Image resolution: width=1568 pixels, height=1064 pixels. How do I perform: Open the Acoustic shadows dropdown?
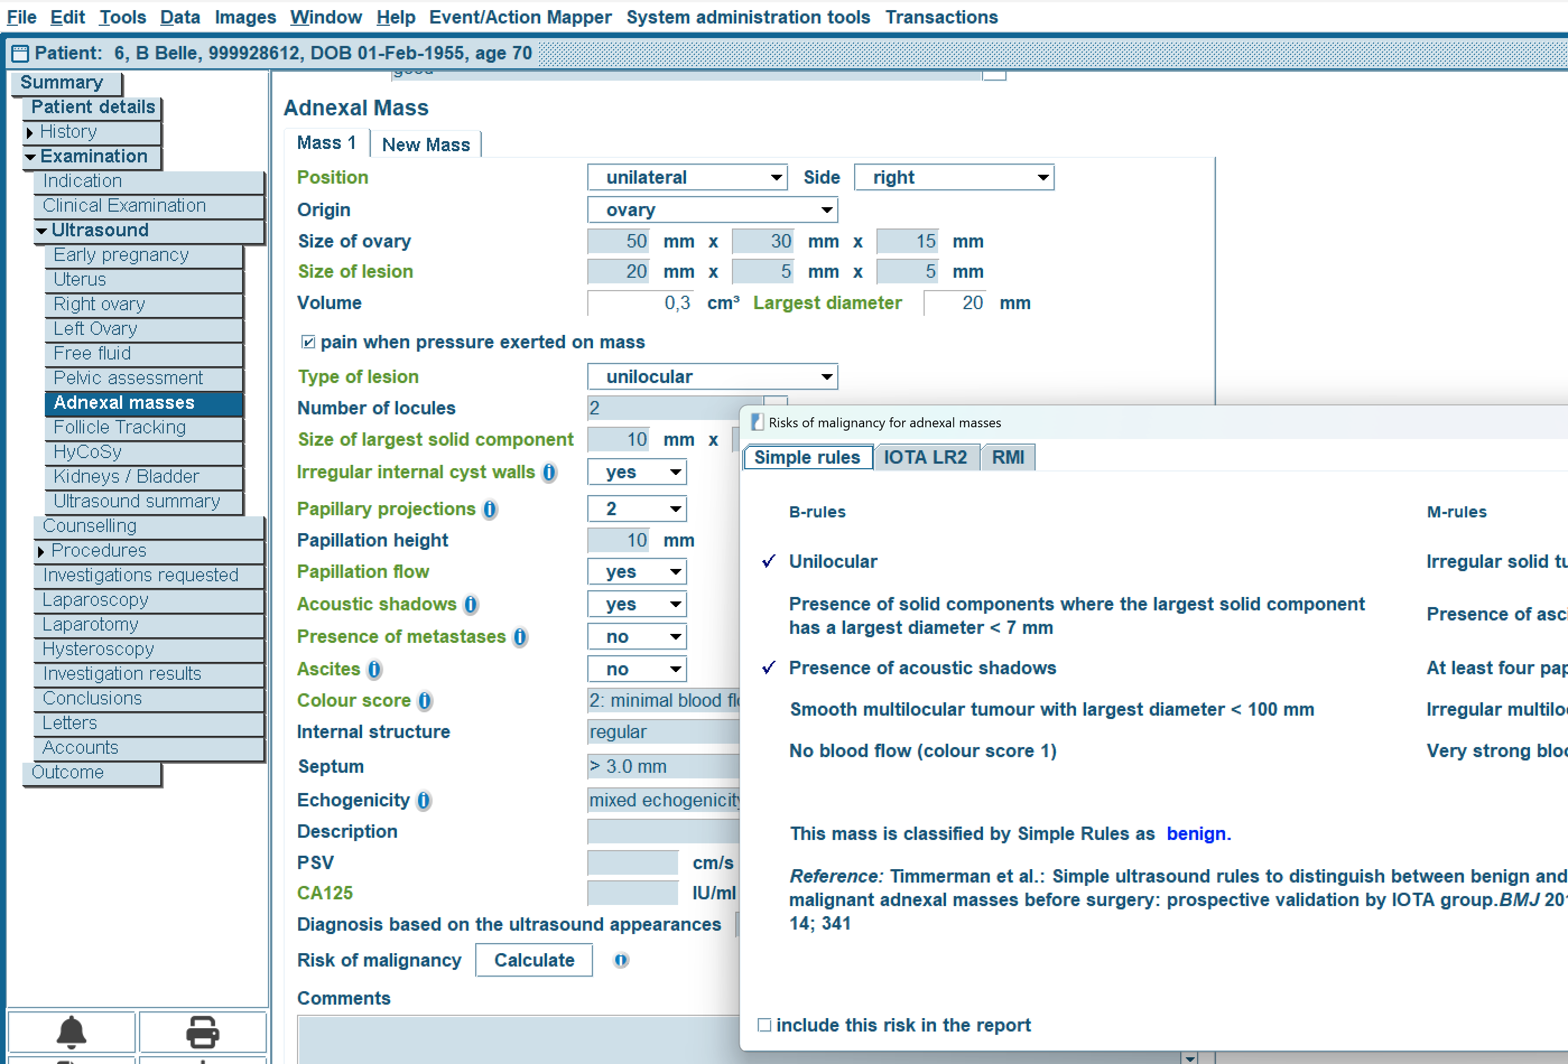click(x=637, y=604)
